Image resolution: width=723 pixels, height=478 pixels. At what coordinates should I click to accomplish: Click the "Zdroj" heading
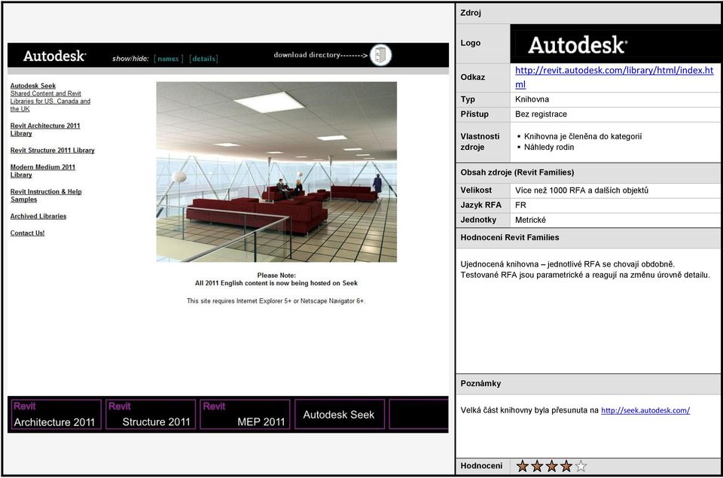coord(470,13)
